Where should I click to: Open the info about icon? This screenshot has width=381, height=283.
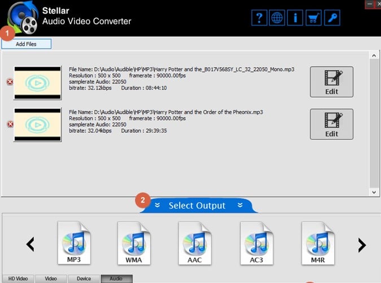(295, 18)
